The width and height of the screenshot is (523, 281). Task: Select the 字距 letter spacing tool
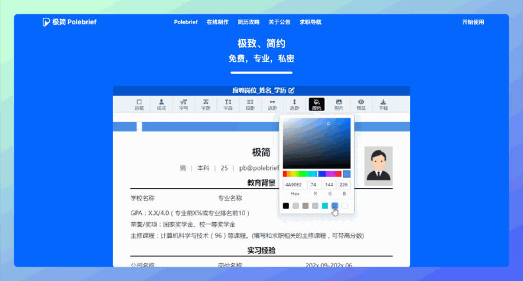(x=206, y=105)
